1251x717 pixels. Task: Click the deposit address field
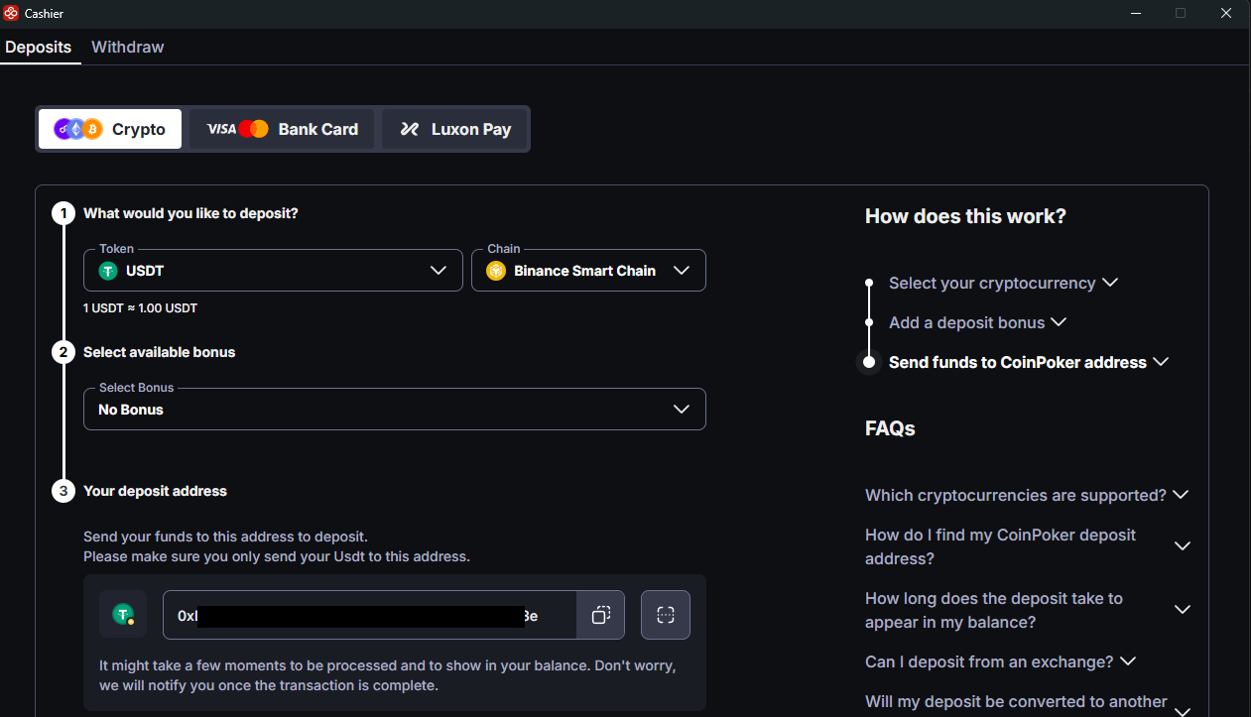[x=369, y=615]
